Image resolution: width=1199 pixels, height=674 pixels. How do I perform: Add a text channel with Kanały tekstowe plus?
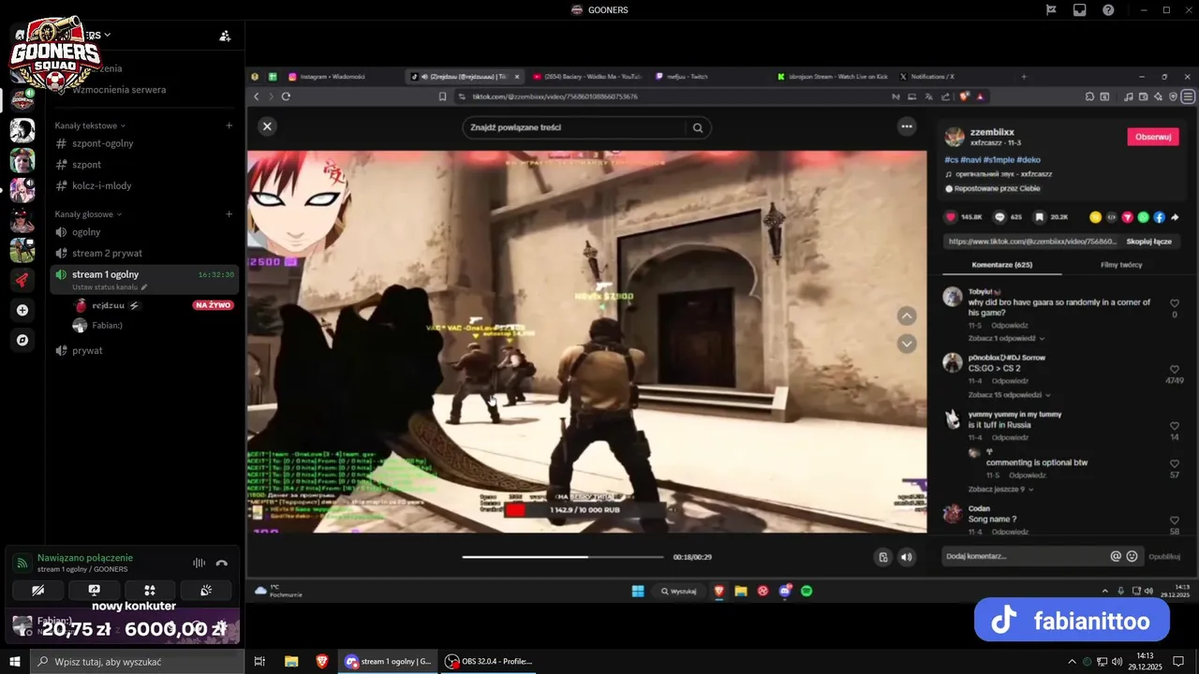[x=229, y=125]
